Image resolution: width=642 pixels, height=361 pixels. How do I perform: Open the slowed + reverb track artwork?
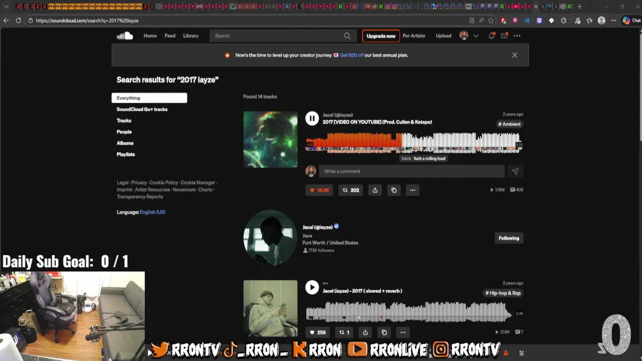click(x=270, y=307)
